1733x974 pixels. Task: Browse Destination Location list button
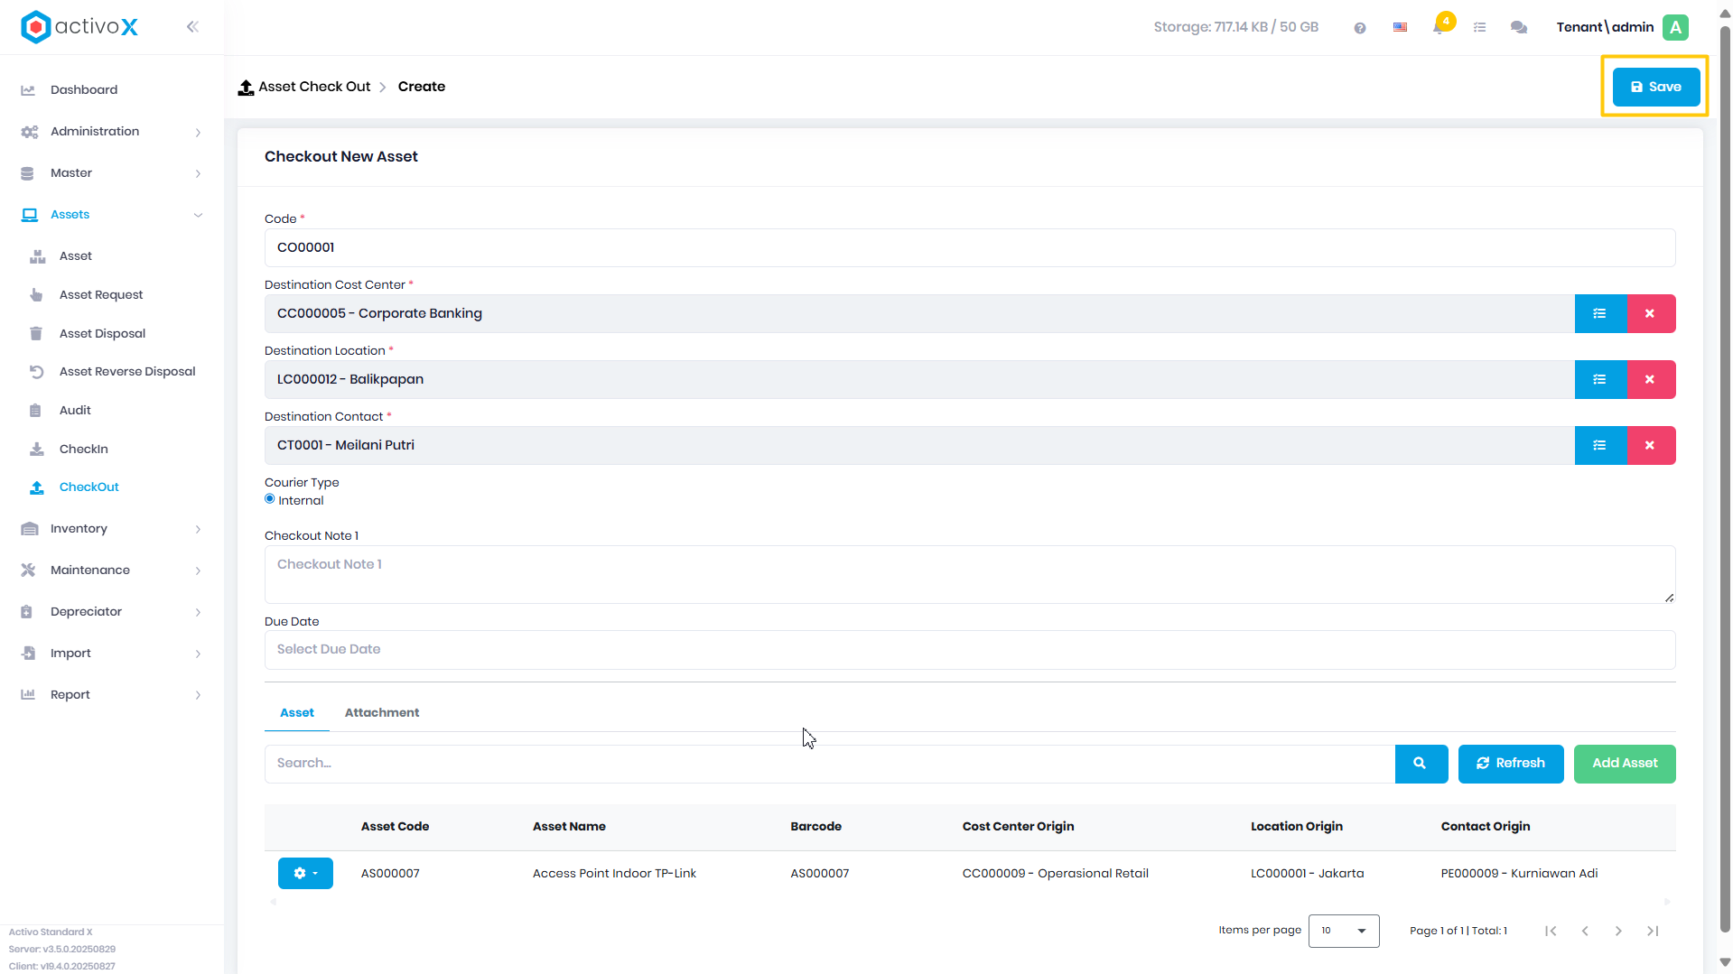(1600, 379)
